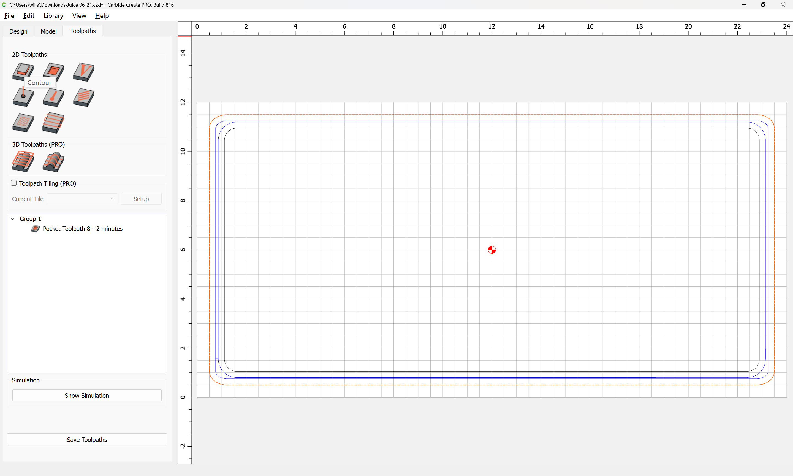
Task: Click the Texture toolpath icon with diagonal stripes
Action: (x=84, y=97)
